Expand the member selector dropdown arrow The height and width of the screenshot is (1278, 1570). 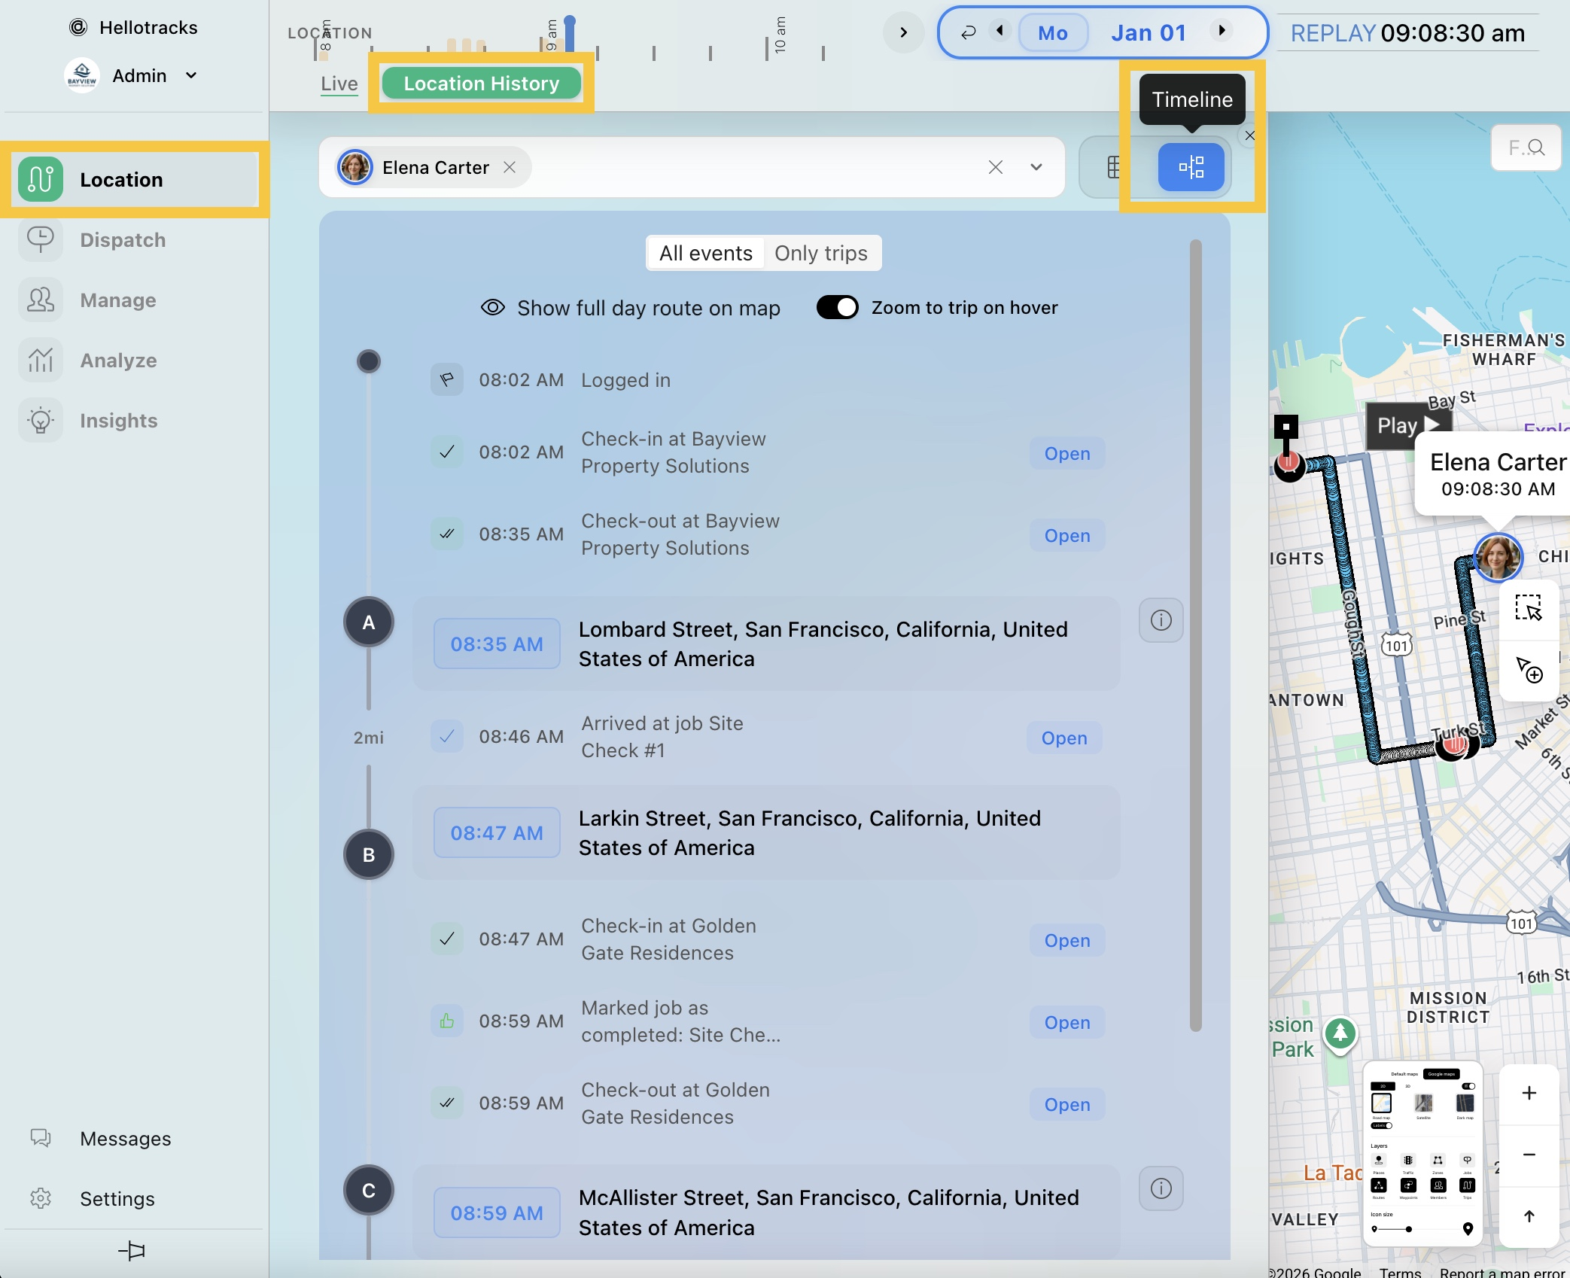1036,167
